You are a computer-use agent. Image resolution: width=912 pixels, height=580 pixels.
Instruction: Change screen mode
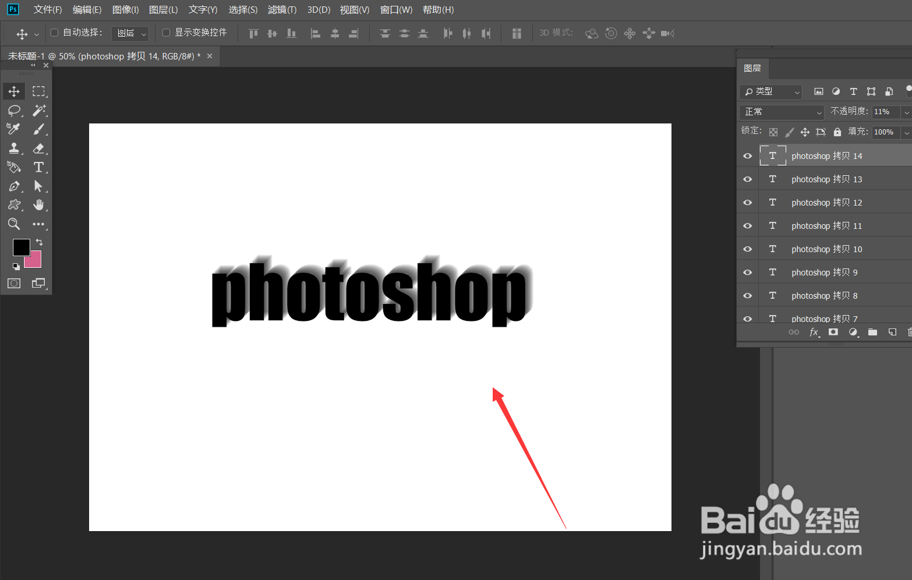[x=38, y=284]
